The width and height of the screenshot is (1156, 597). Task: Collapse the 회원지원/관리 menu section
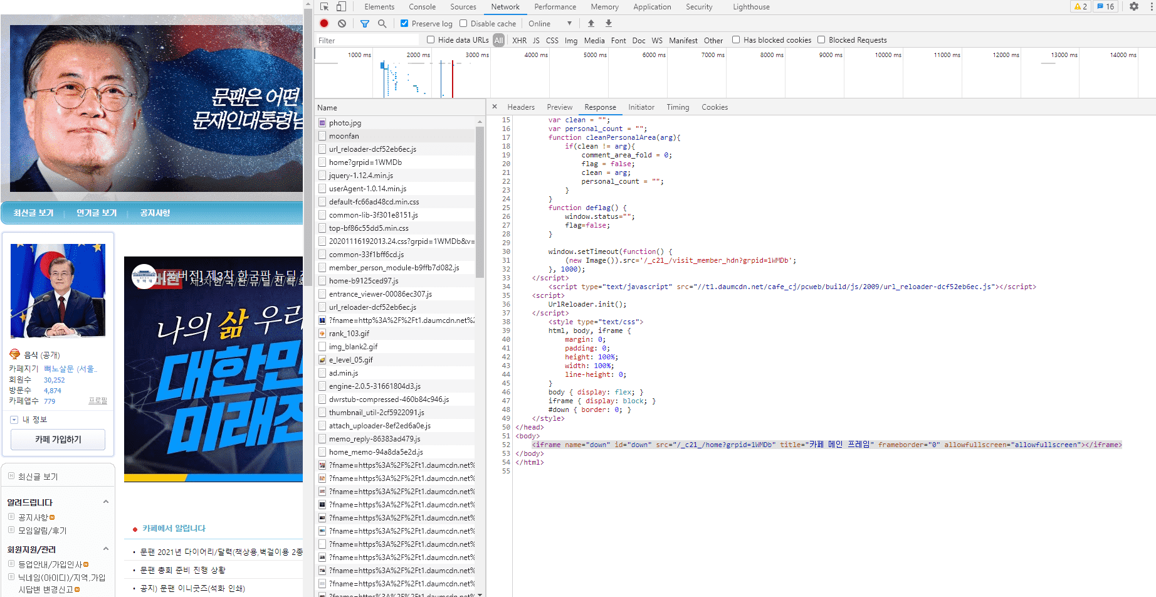[105, 549]
